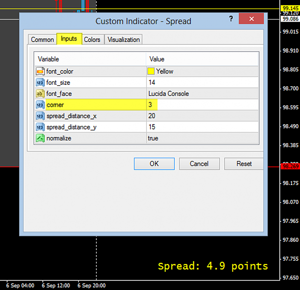Click the 99.086 price label on chart

(x=290, y=19)
